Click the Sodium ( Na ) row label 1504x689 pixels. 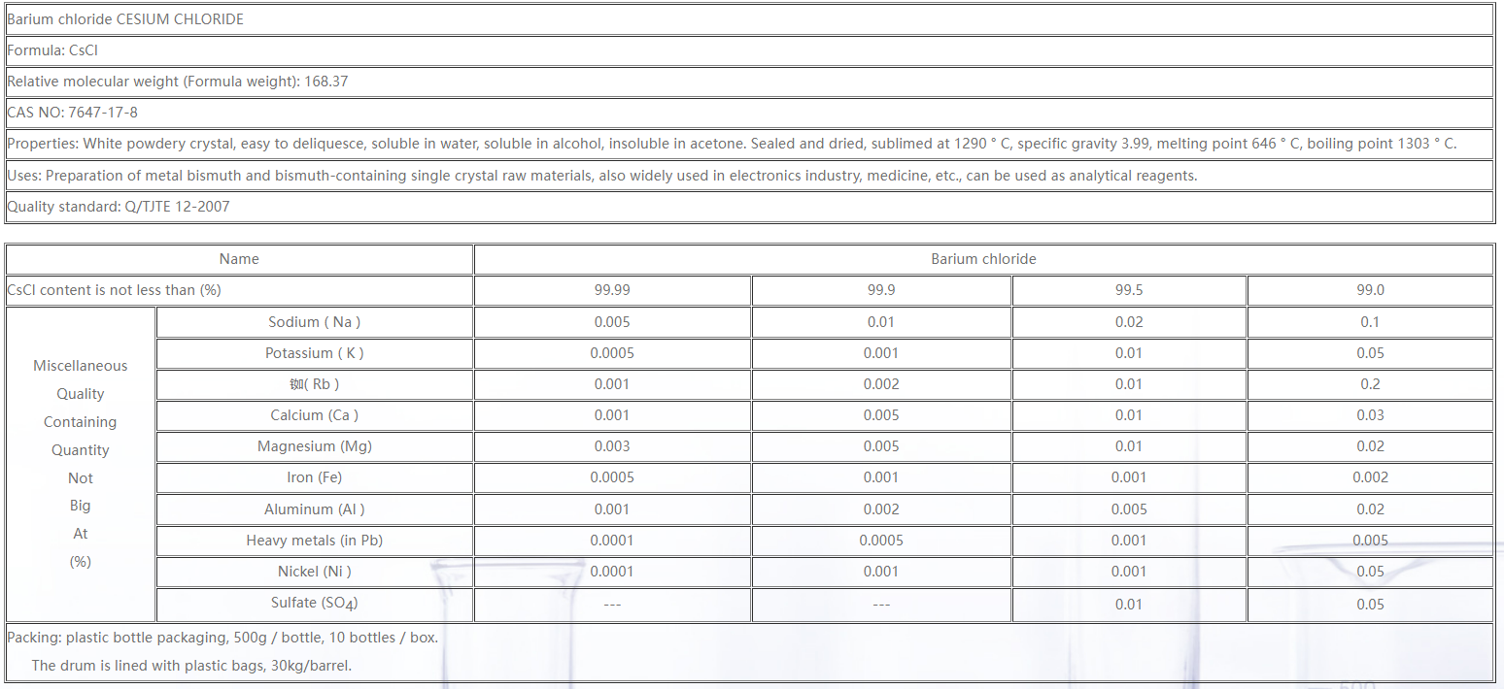(x=315, y=322)
